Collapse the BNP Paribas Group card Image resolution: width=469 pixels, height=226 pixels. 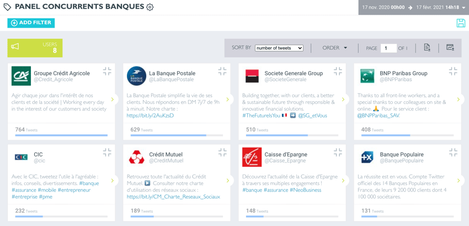(453, 71)
